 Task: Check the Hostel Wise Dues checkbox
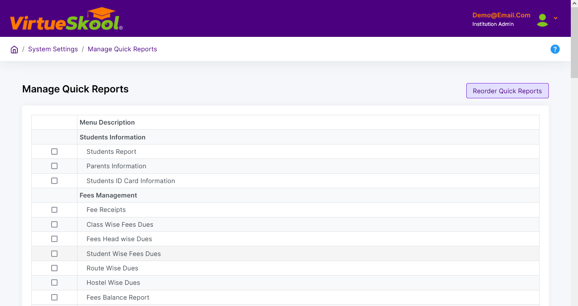[54, 283]
